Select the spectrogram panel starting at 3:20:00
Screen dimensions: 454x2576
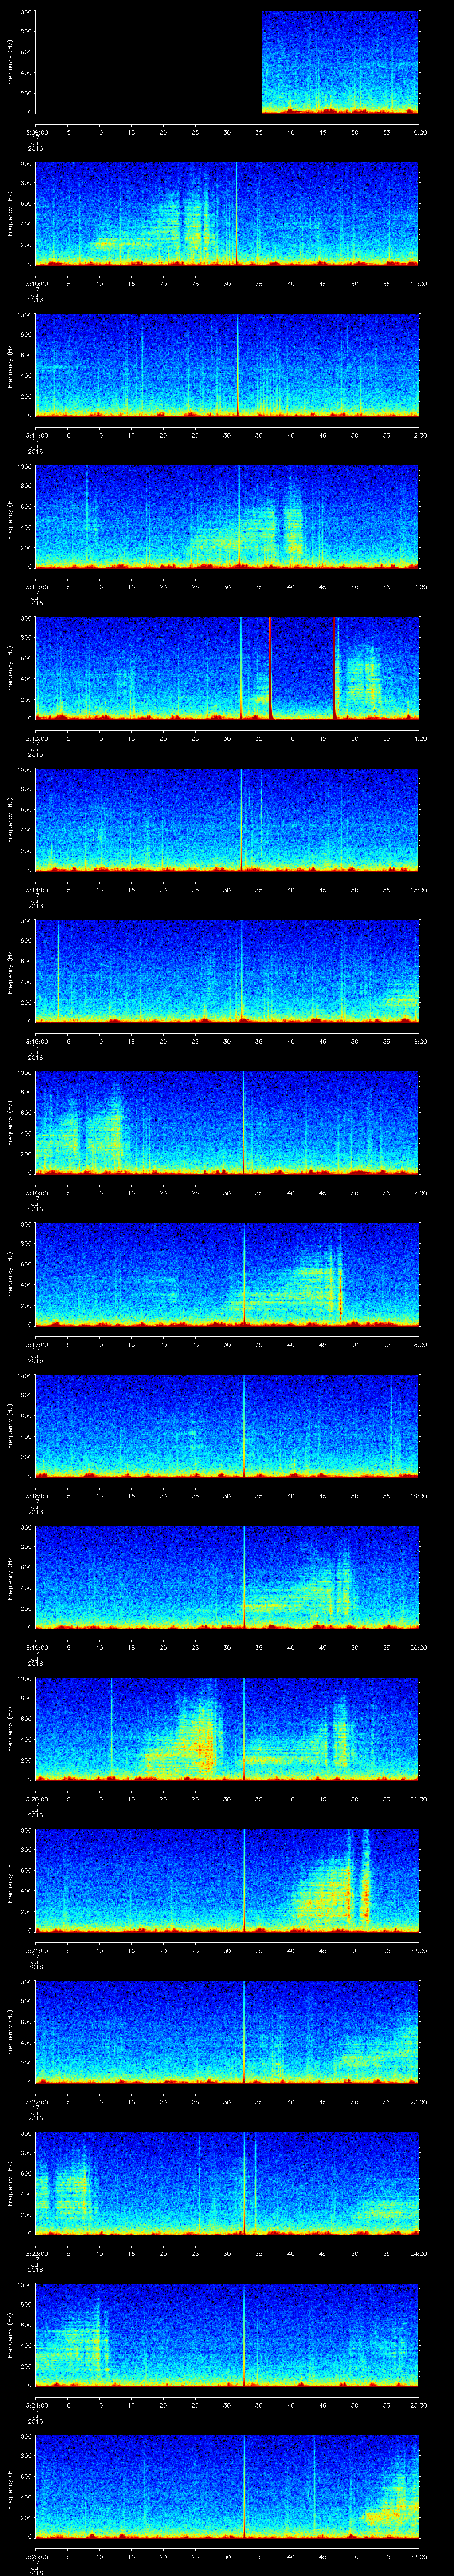pos(227,1729)
